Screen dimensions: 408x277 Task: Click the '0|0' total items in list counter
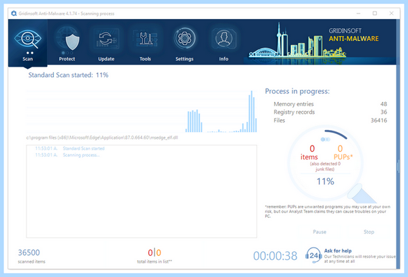pyautogui.click(x=154, y=252)
